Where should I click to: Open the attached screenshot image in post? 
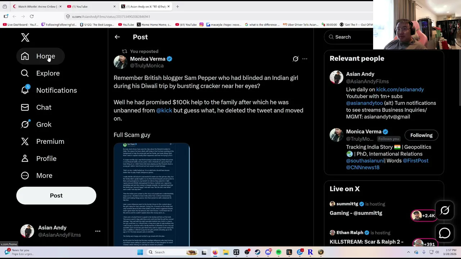point(152,195)
